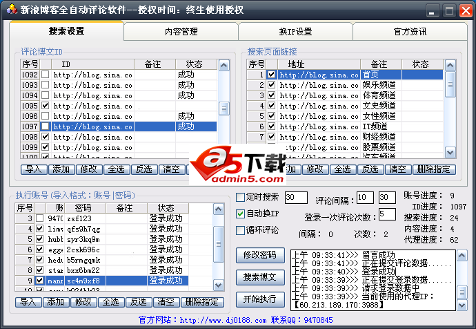Viewport: 476px width, 329px height.
Task: Click the scrollbar thumb of 评论博文ID list
Action: click(224, 109)
